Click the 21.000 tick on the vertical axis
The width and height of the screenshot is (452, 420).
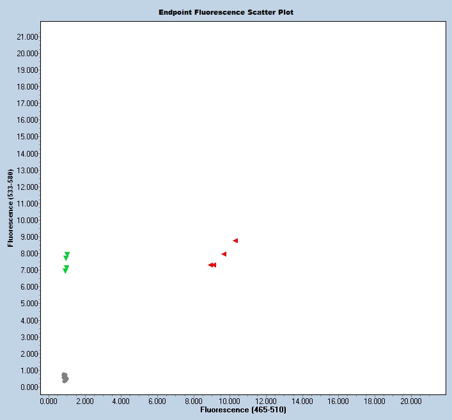26,36
